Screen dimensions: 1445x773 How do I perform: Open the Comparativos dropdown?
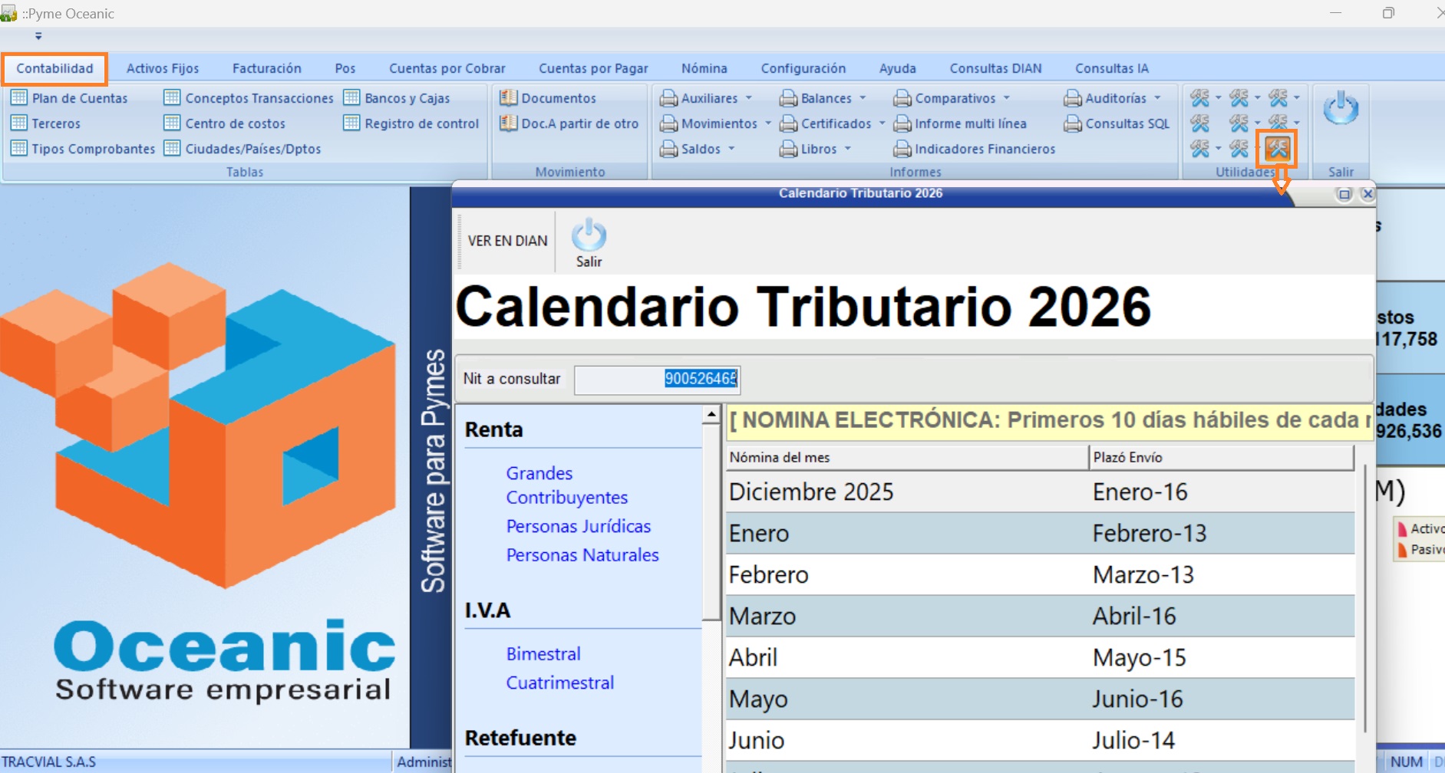1007,98
